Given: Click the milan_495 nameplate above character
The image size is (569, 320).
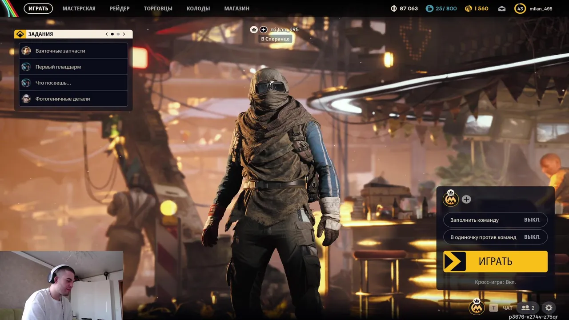Looking at the screenshot, I should pos(284,29).
